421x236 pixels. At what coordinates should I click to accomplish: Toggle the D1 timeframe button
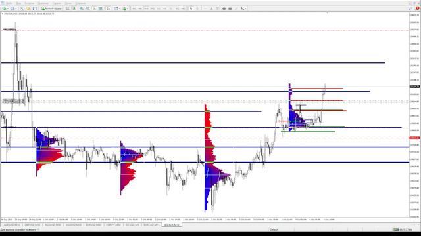pyautogui.click(x=171, y=9)
